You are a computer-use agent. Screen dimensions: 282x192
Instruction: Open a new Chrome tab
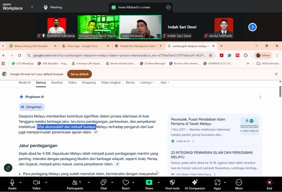(222, 46)
